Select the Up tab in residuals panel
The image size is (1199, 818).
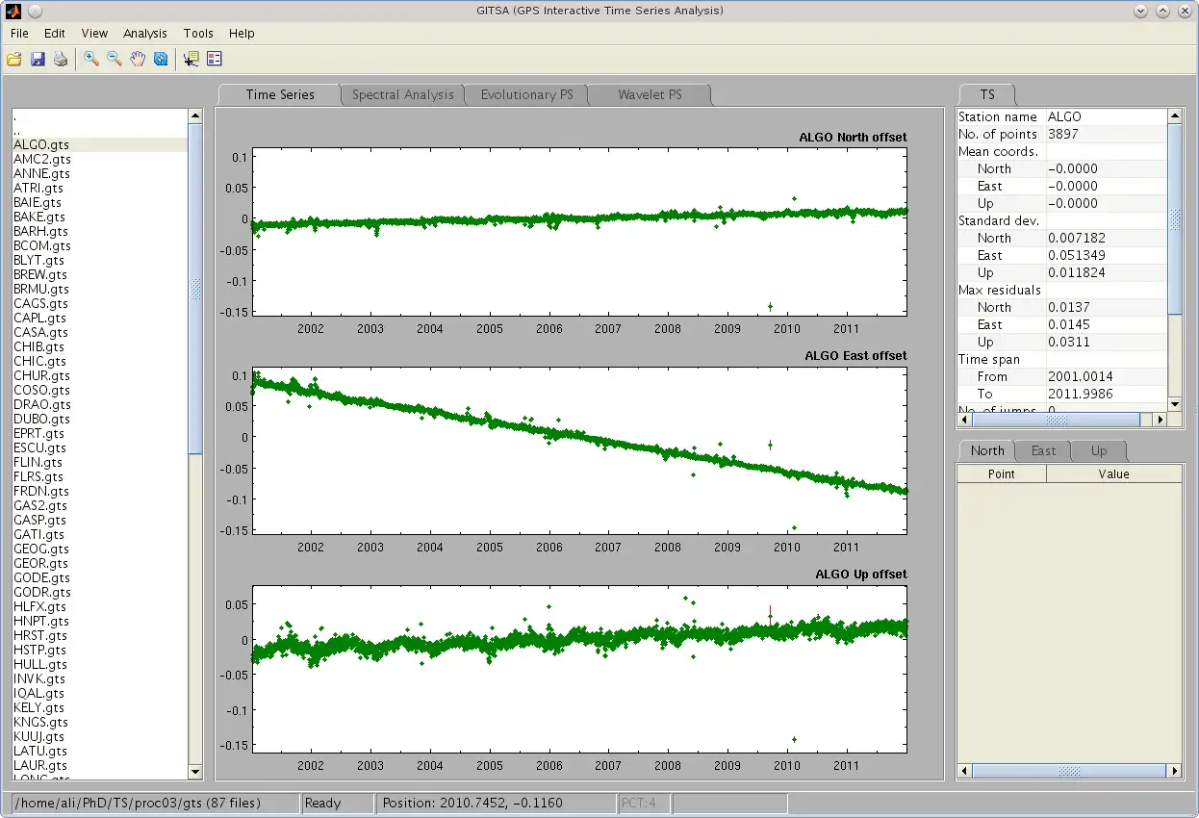pos(1098,450)
